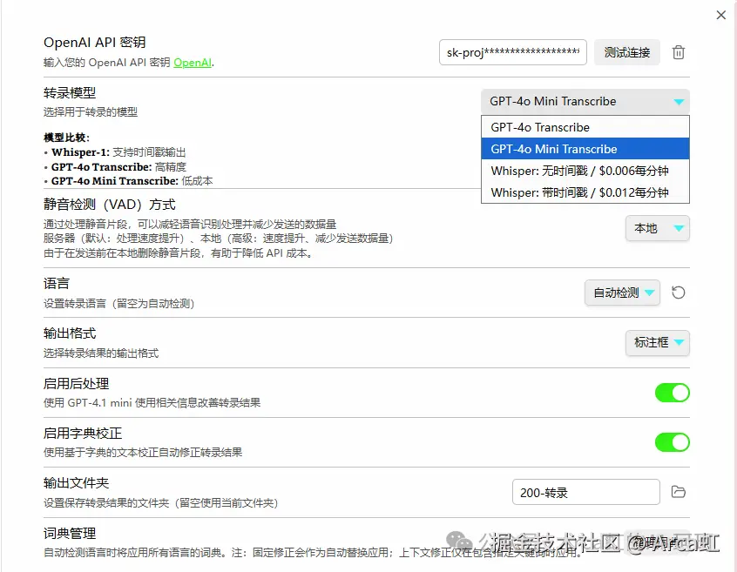The height and width of the screenshot is (572, 737).
Task: Toggle 启用后处理 post-processing switch
Action: [x=673, y=393]
